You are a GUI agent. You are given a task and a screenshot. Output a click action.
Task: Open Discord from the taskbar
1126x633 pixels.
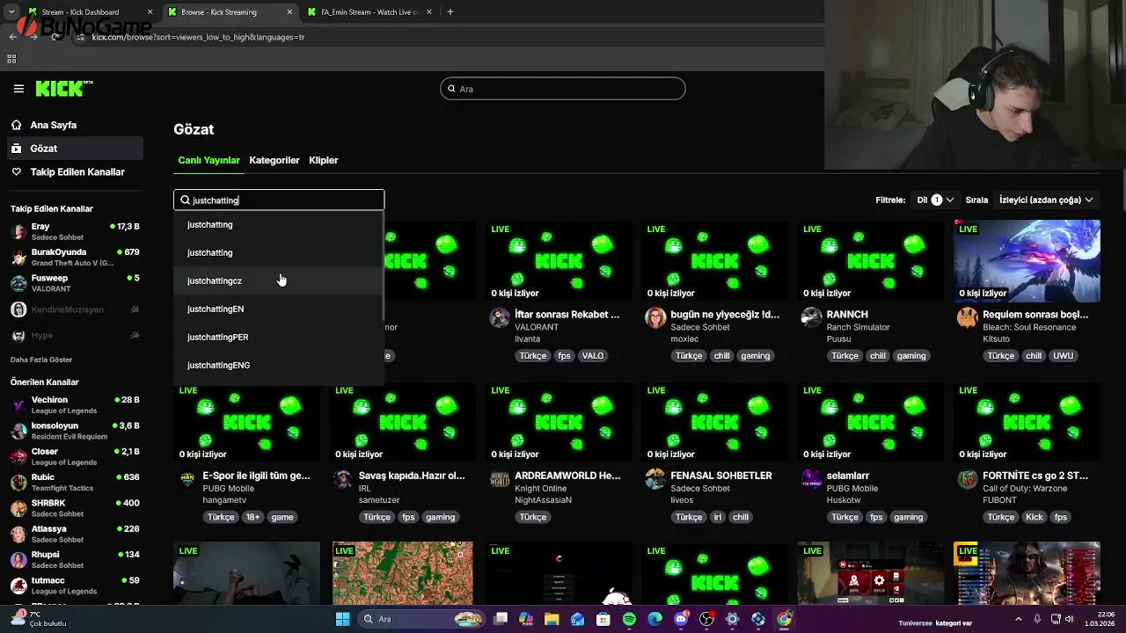[681, 619]
